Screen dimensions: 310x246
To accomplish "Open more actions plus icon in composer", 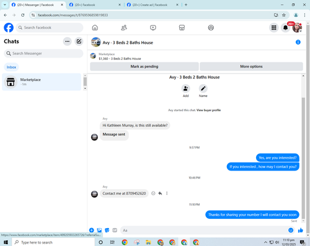I will (92, 230).
